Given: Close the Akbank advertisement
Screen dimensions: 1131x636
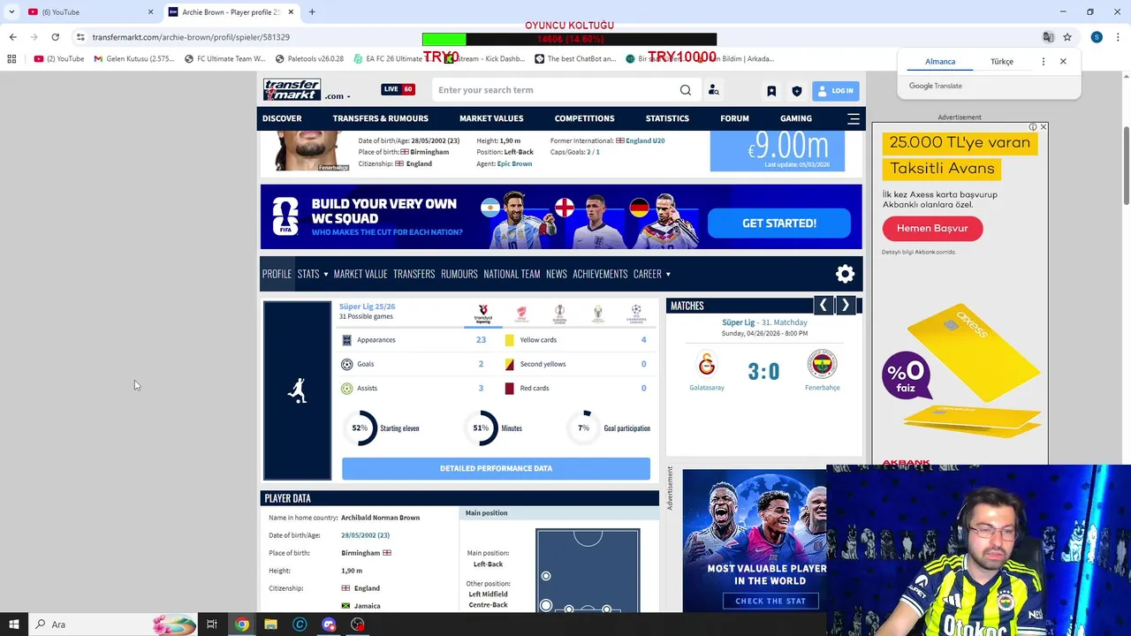Looking at the screenshot, I should point(1043,127).
